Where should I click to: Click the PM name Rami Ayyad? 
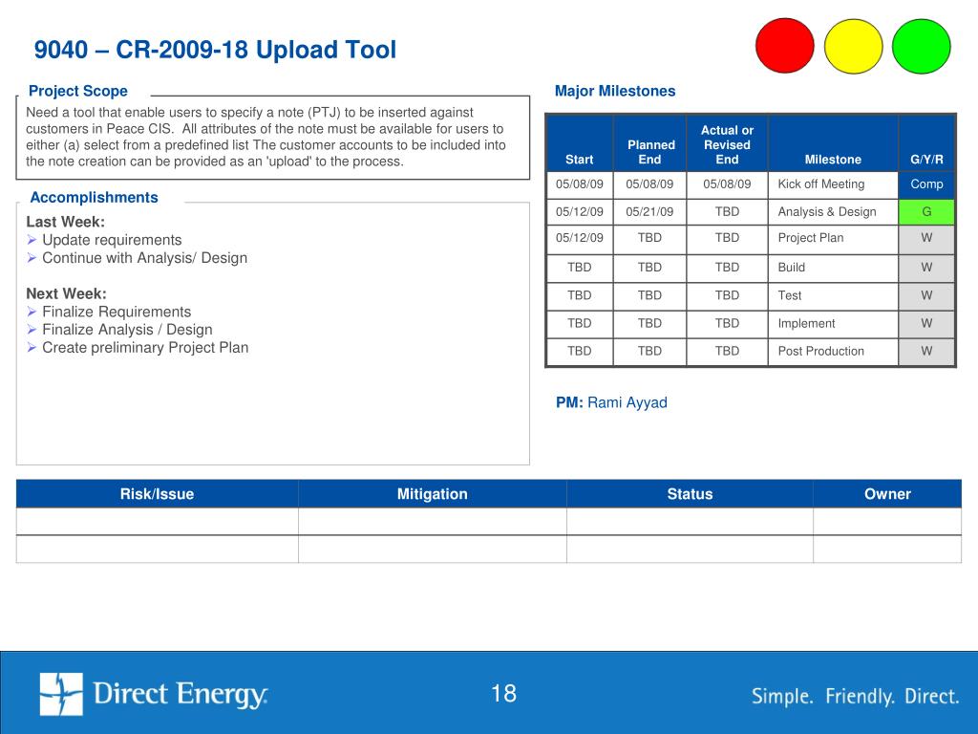(x=627, y=402)
